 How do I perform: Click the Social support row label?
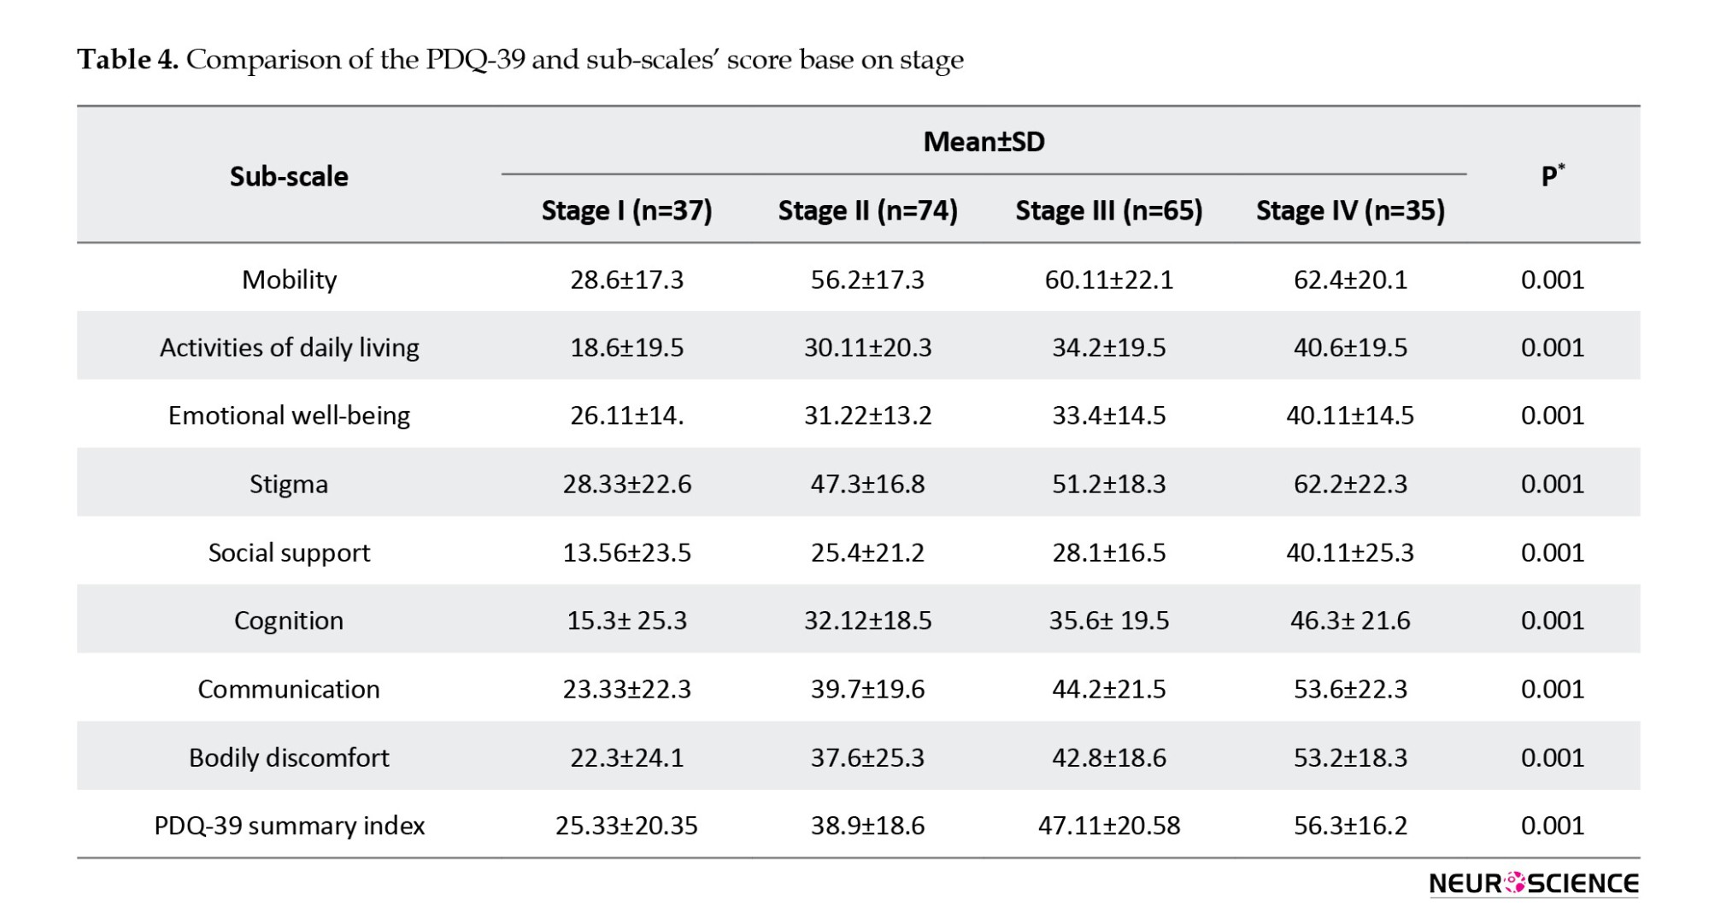tap(289, 552)
